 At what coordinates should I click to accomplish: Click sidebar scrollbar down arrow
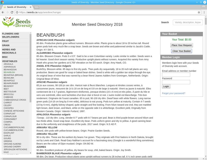tap(31, 153)
